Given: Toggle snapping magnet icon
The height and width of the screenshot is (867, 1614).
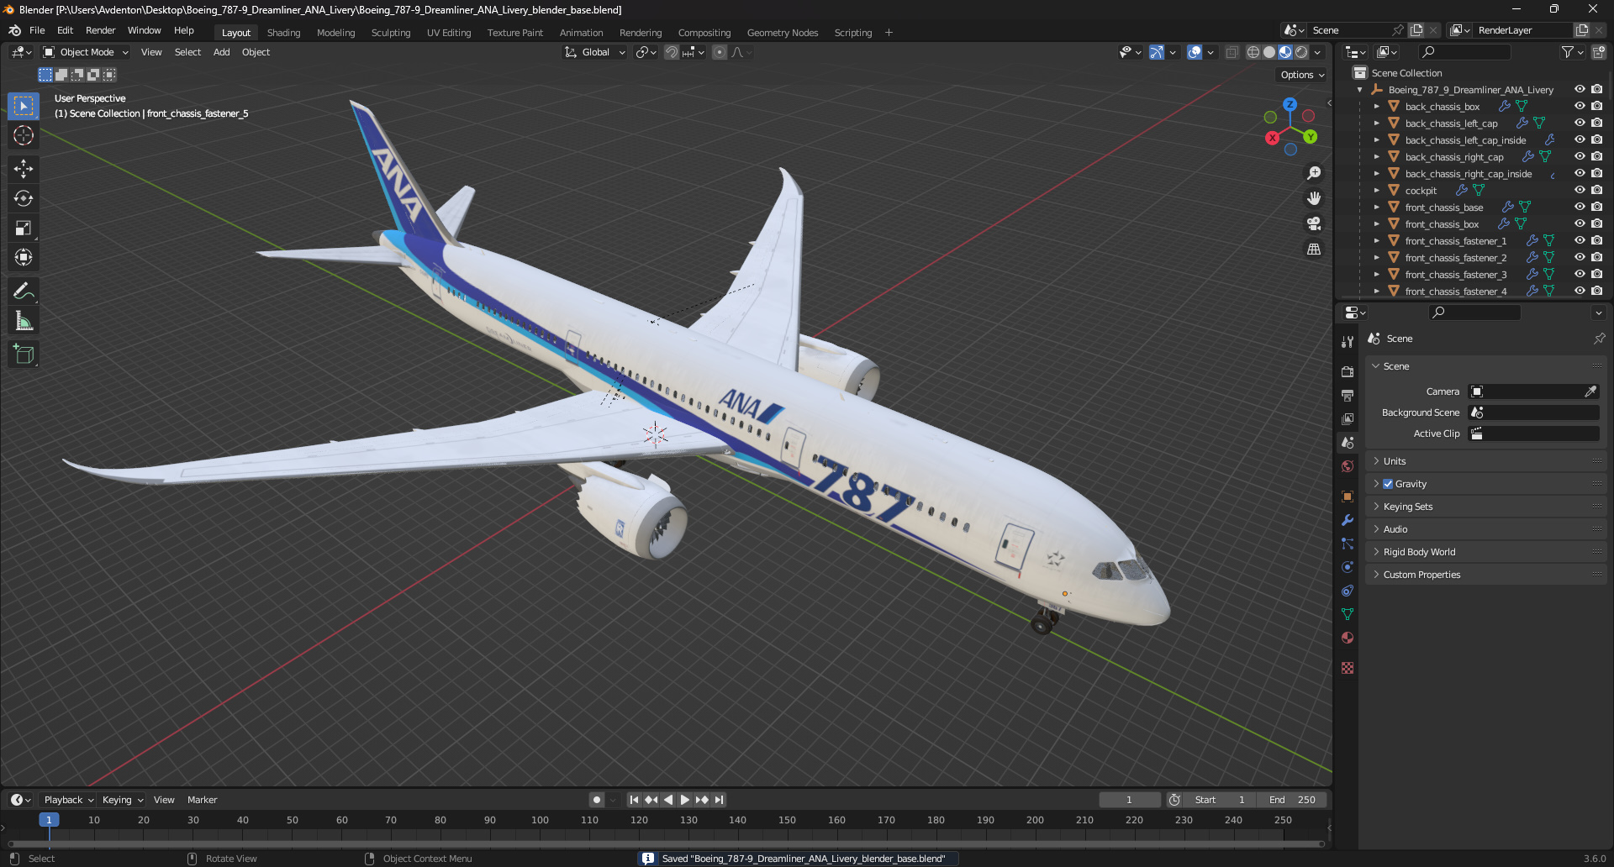Looking at the screenshot, I should pyautogui.click(x=671, y=52).
